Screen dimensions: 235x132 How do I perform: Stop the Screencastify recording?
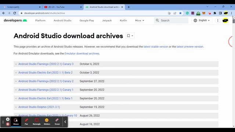[x=8, y=124]
